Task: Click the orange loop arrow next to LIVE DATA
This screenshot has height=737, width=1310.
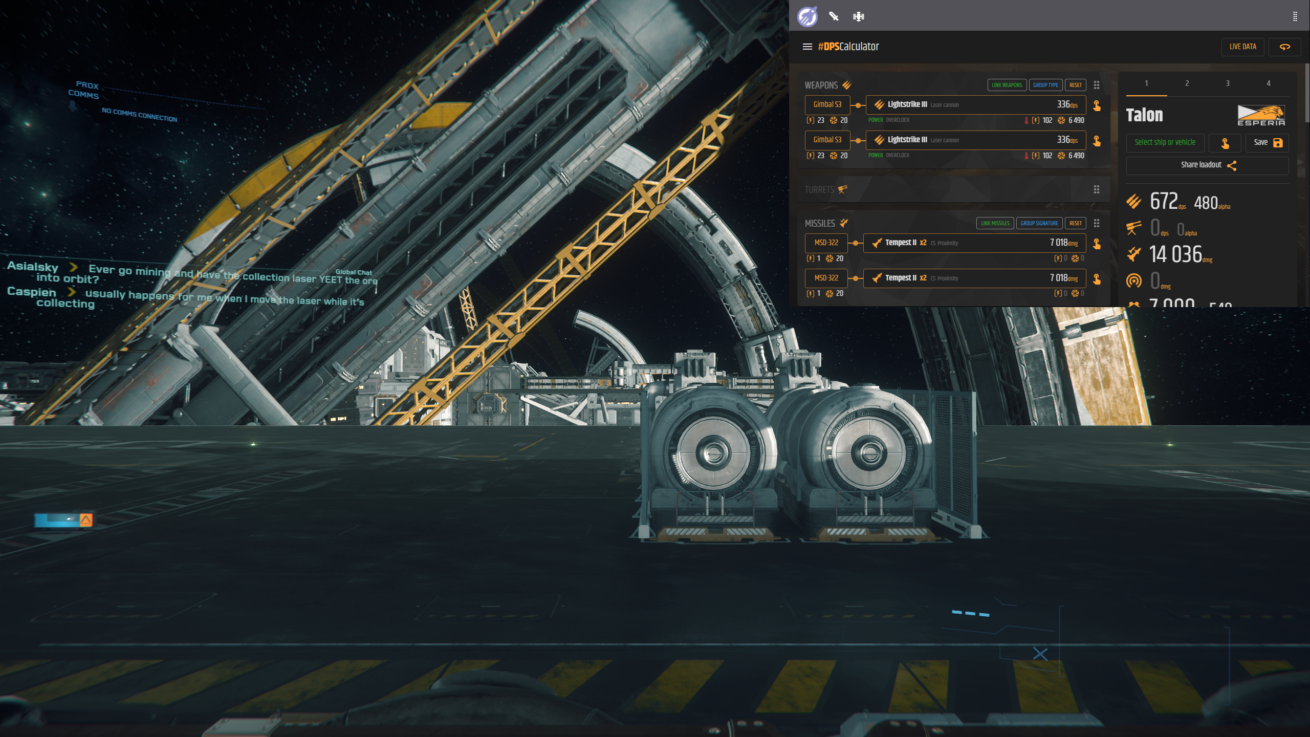Action: [1284, 47]
